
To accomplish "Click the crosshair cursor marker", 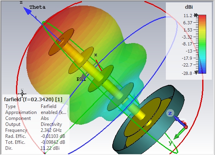I will pos(22,94).
